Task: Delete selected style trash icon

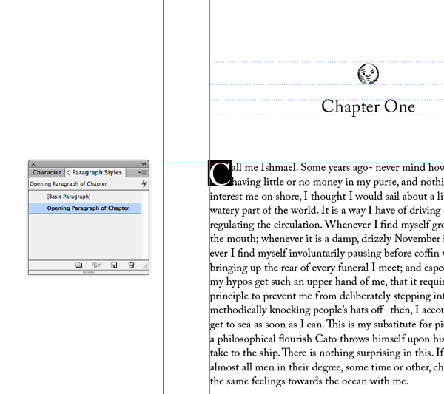Action: pos(131,265)
